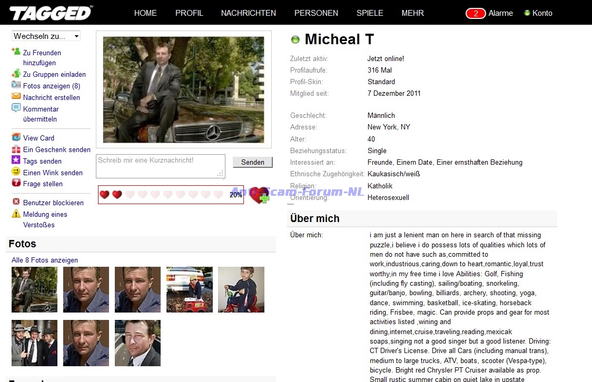Click the short message text field

[160, 166]
